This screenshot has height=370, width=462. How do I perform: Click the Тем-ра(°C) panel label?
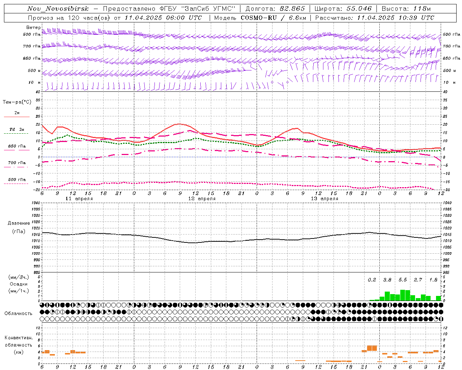pos(17,102)
